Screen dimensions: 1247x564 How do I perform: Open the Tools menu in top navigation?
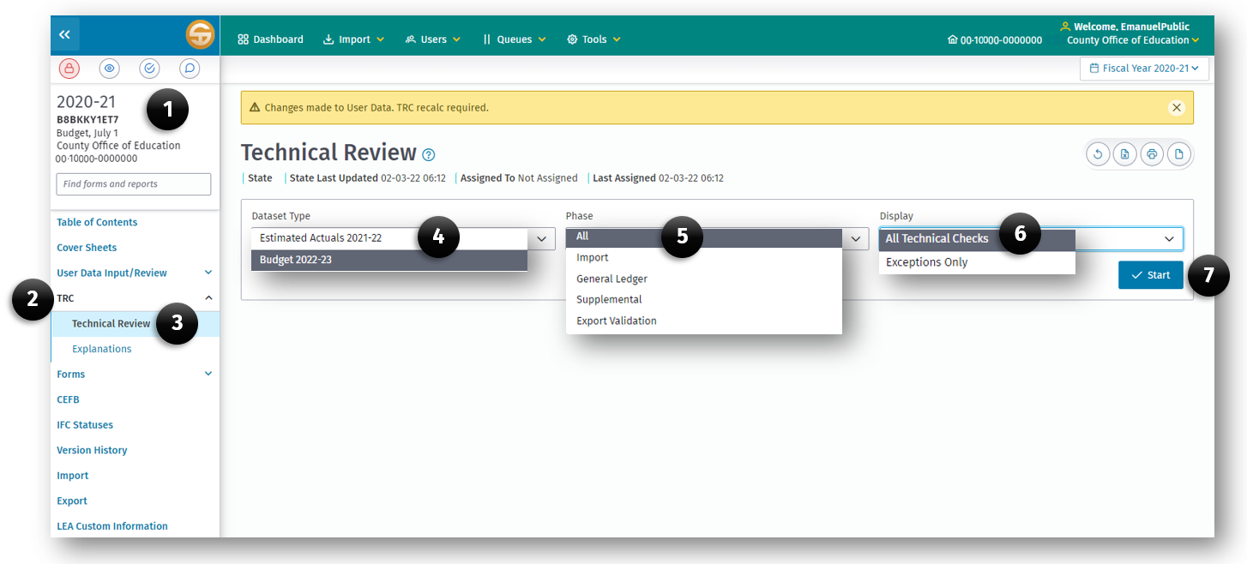click(x=593, y=39)
